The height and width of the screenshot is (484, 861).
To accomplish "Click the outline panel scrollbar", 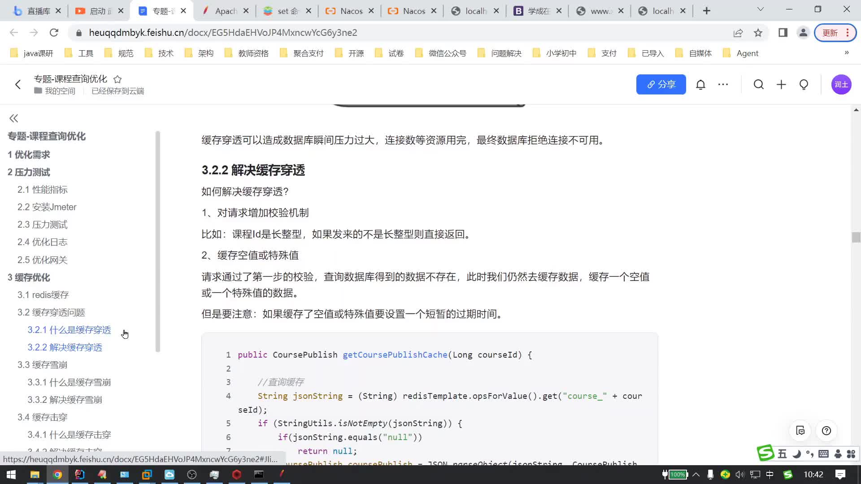I will coord(157,242).
